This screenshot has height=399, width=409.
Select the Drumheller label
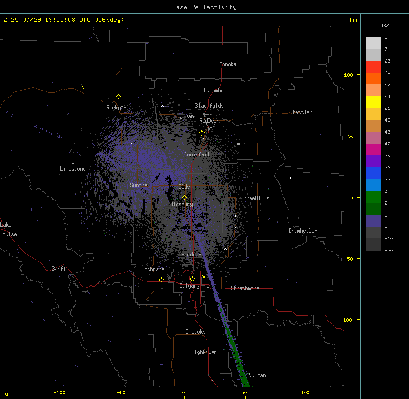(303, 231)
